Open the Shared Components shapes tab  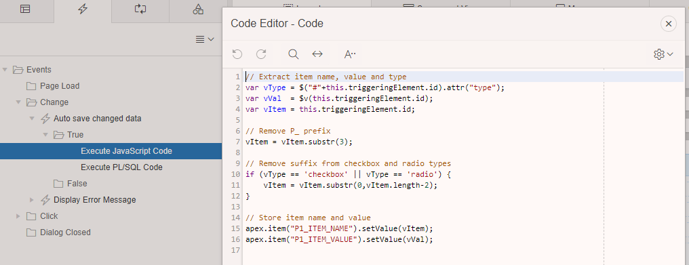(x=198, y=9)
